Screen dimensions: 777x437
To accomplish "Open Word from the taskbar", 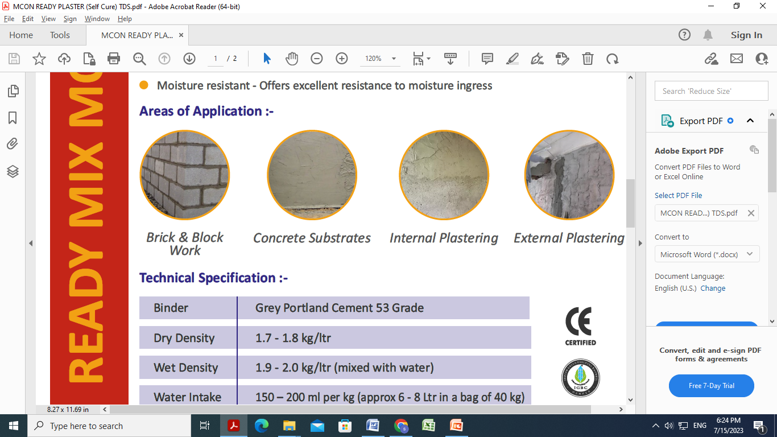I will tap(373, 426).
